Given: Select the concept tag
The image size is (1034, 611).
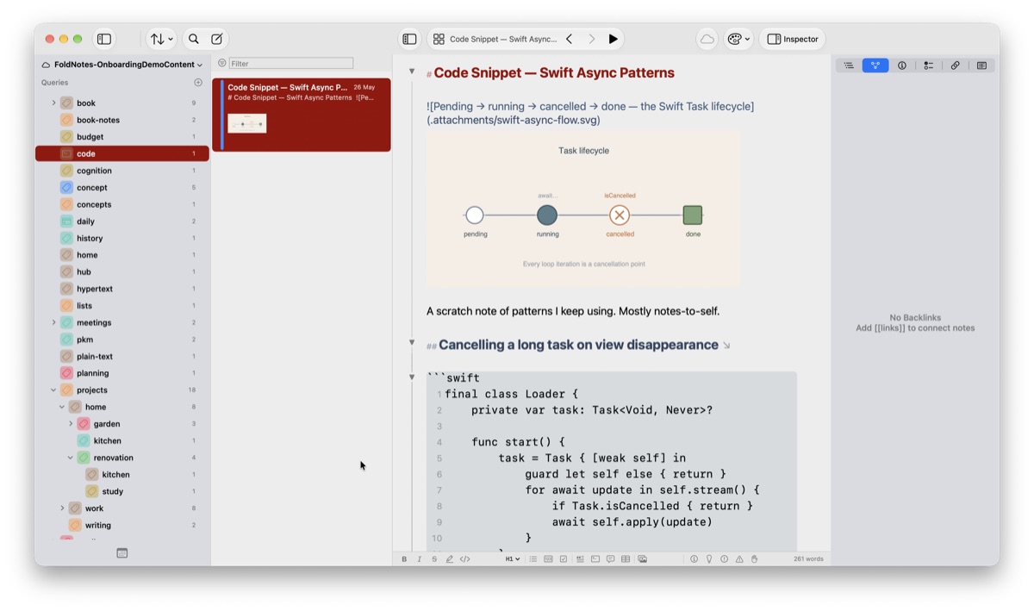Looking at the screenshot, I should 121,188.
